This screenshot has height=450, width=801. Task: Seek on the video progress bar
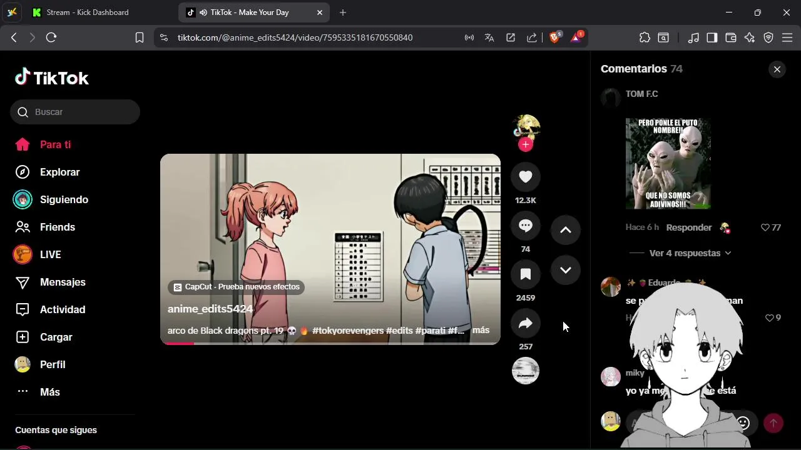pos(330,343)
